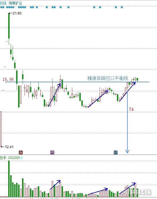
Task: Click the tallest green volume bar
Action: [9, 179]
